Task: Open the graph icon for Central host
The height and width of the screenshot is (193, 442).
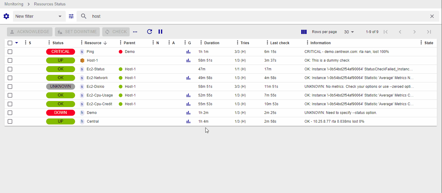Action: coord(188,121)
